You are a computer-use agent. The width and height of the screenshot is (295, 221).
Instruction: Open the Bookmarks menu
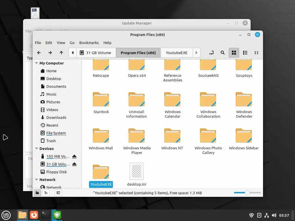tap(89, 43)
